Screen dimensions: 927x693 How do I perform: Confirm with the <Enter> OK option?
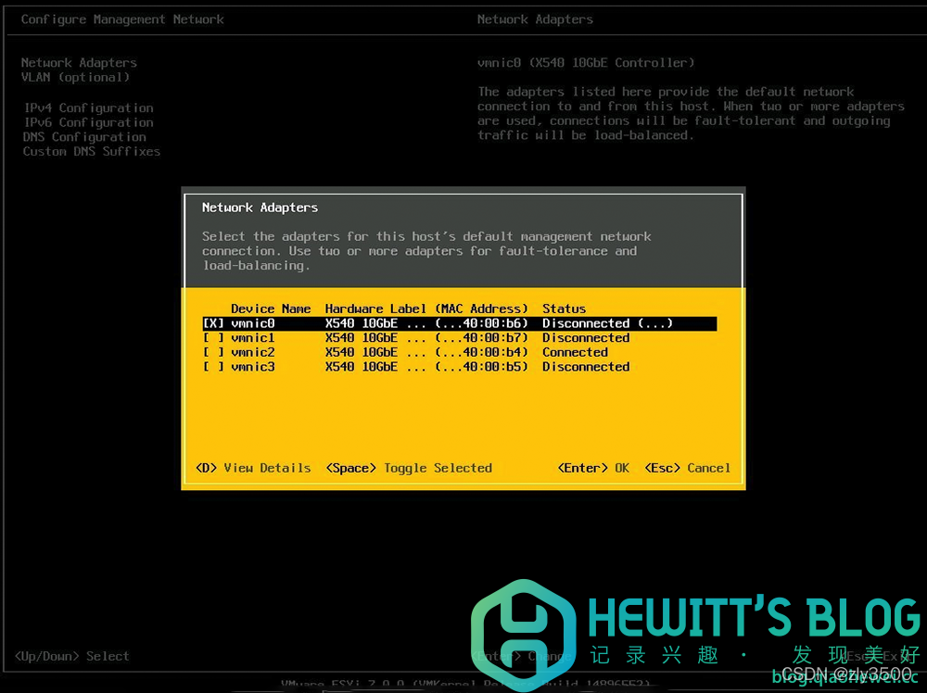pyautogui.click(x=593, y=468)
